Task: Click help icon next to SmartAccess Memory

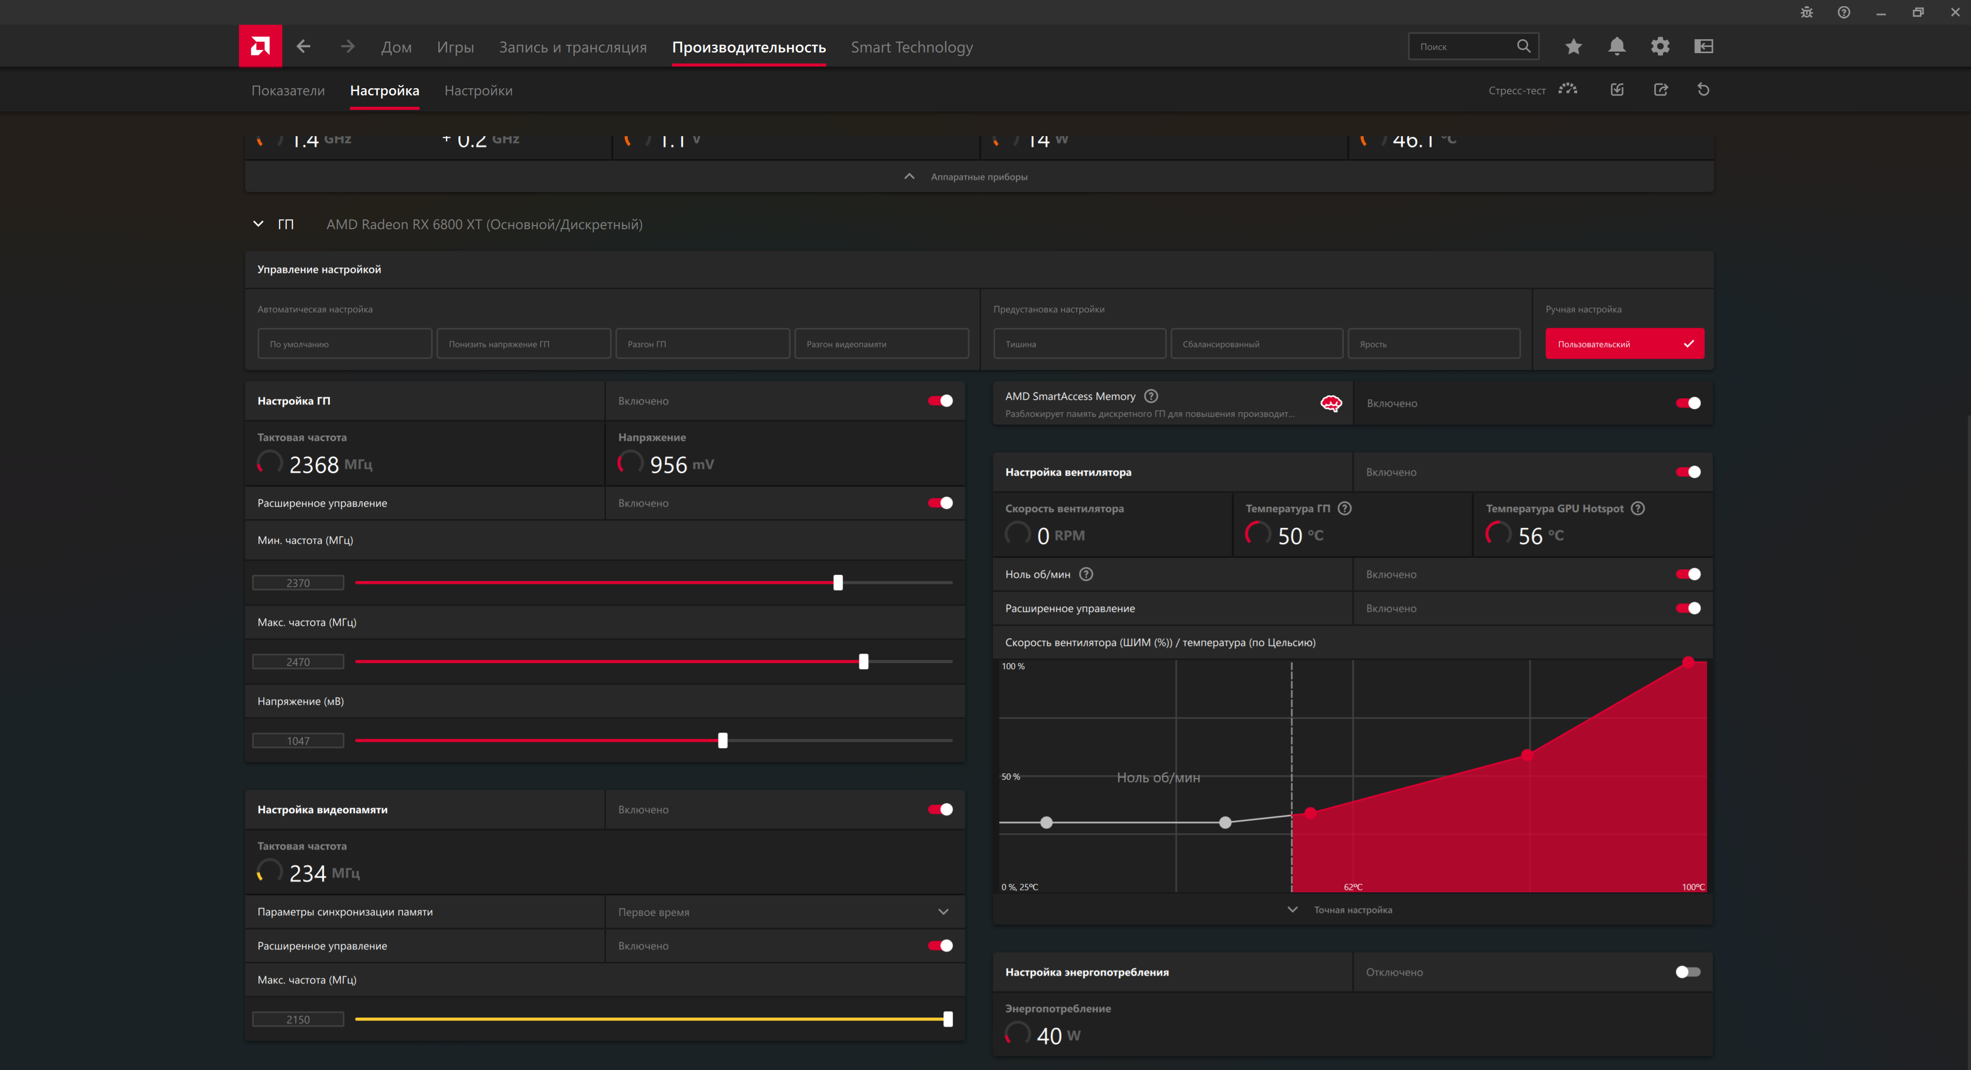Action: [x=1151, y=395]
